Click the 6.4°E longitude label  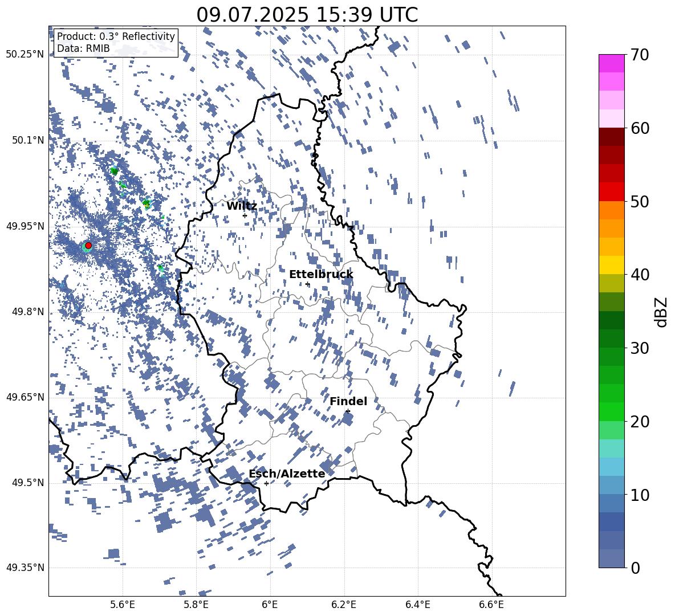[x=417, y=605]
